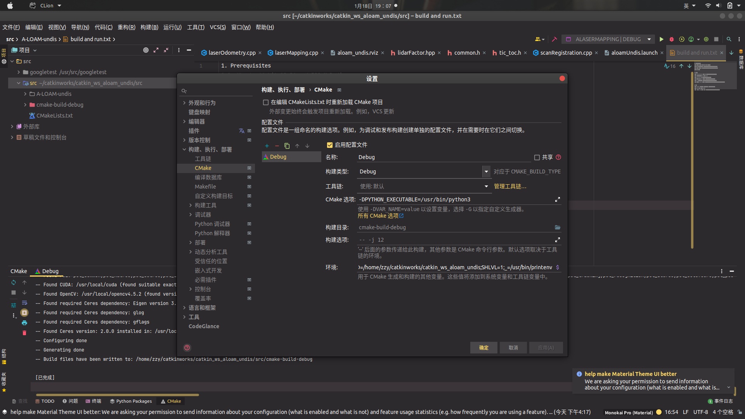745x419 pixels.
Task: Open the File (文件) menu
Action: click(11, 27)
